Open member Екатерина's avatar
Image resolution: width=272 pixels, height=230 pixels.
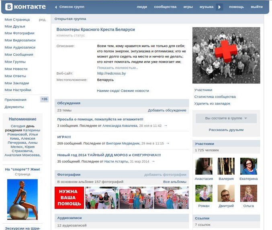tap(249, 166)
